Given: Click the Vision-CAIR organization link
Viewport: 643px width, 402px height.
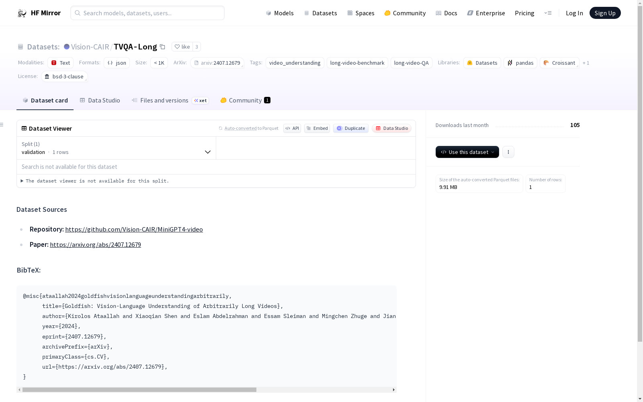Looking at the screenshot, I should tap(90, 47).
